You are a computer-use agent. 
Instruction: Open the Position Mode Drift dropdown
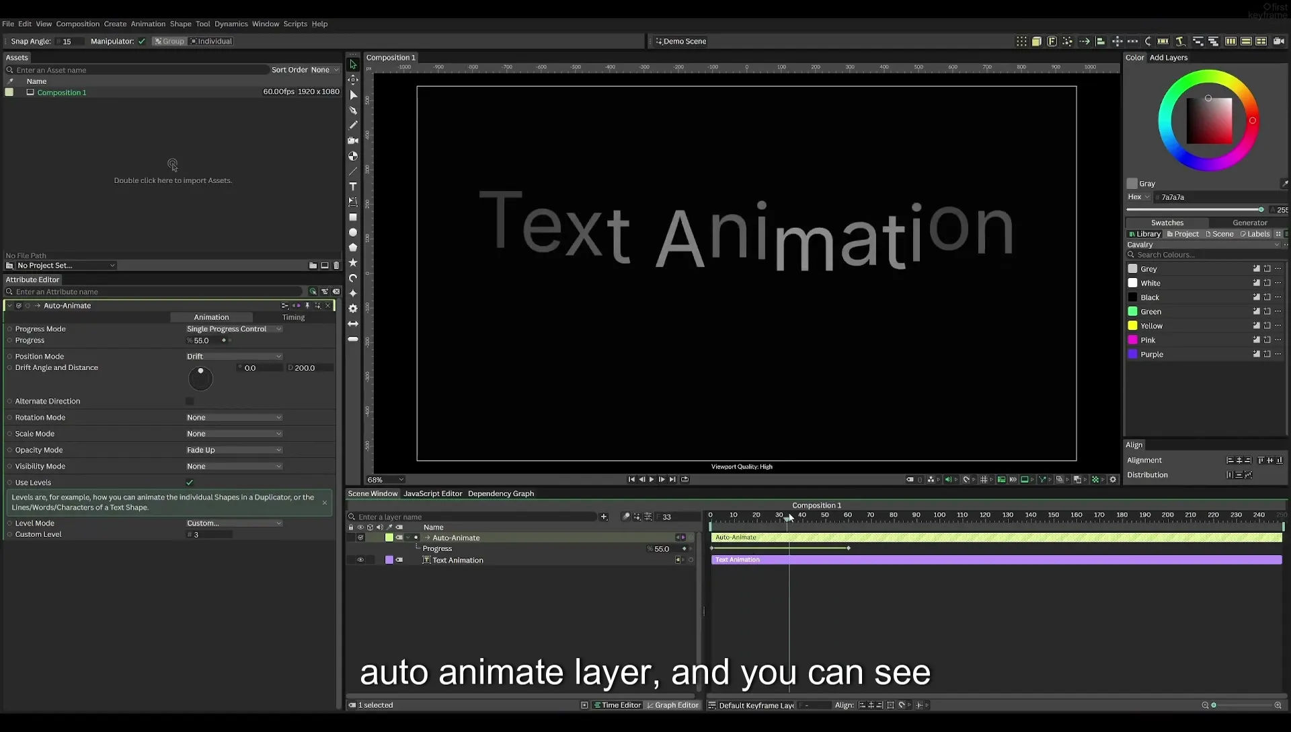pos(234,357)
